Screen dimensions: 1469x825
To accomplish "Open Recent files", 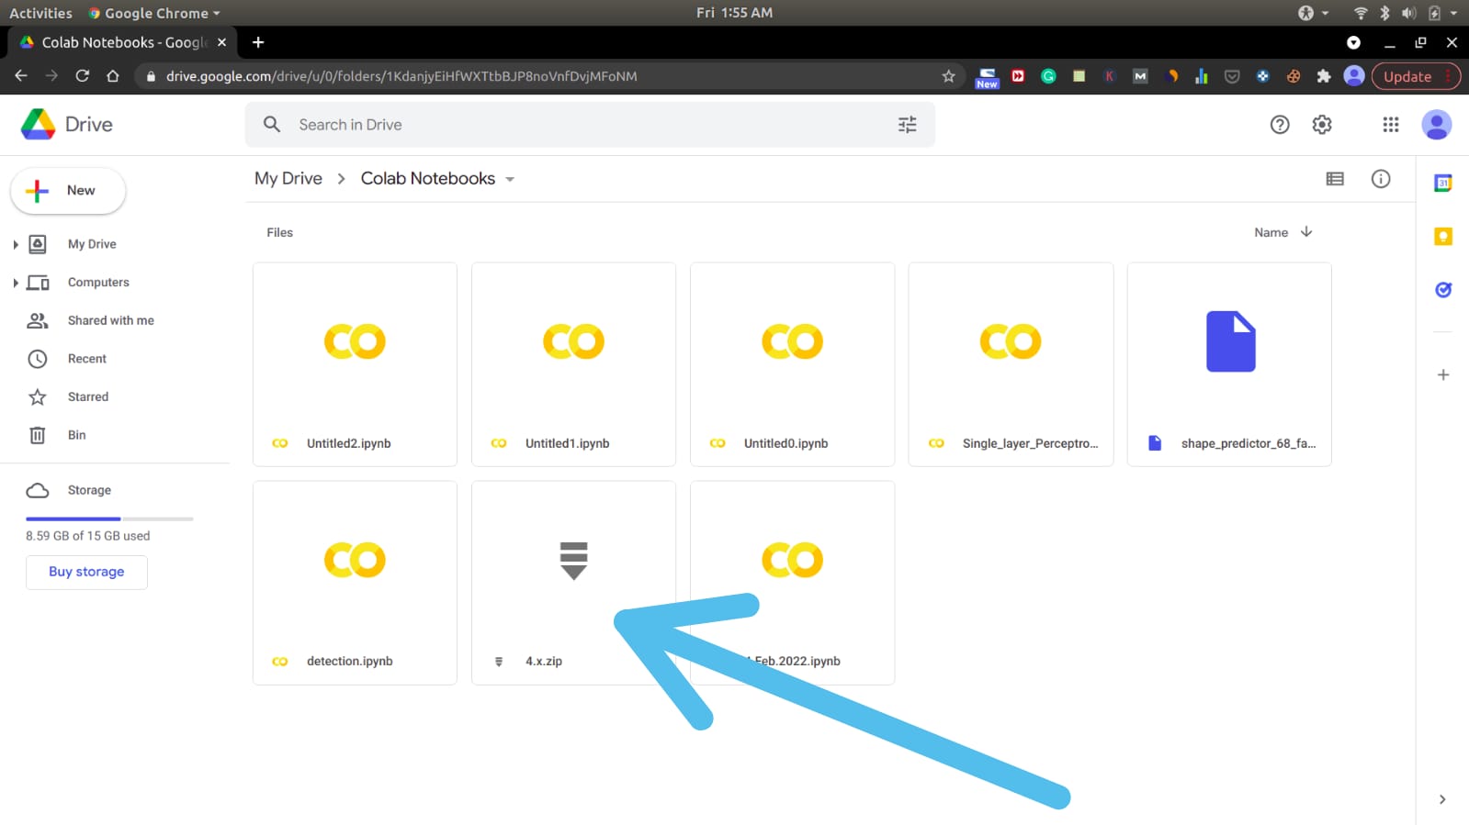I will click(87, 359).
